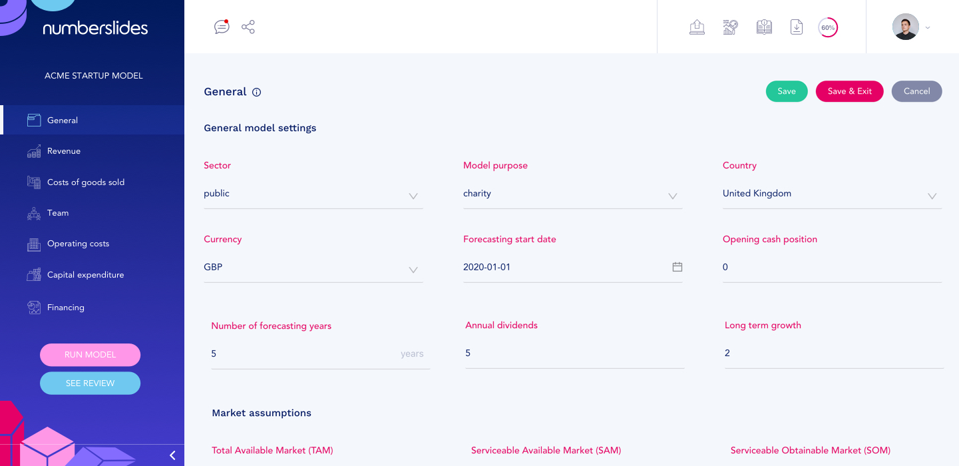Screen dimensions: 959x466
Task: Click the laptop upload icon
Action: point(697,27)
